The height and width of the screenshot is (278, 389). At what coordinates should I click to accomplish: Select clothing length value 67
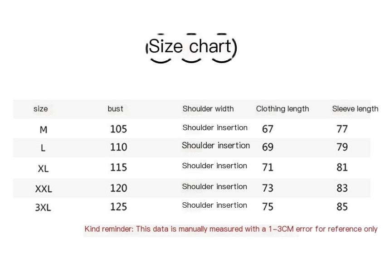[267, 129]
